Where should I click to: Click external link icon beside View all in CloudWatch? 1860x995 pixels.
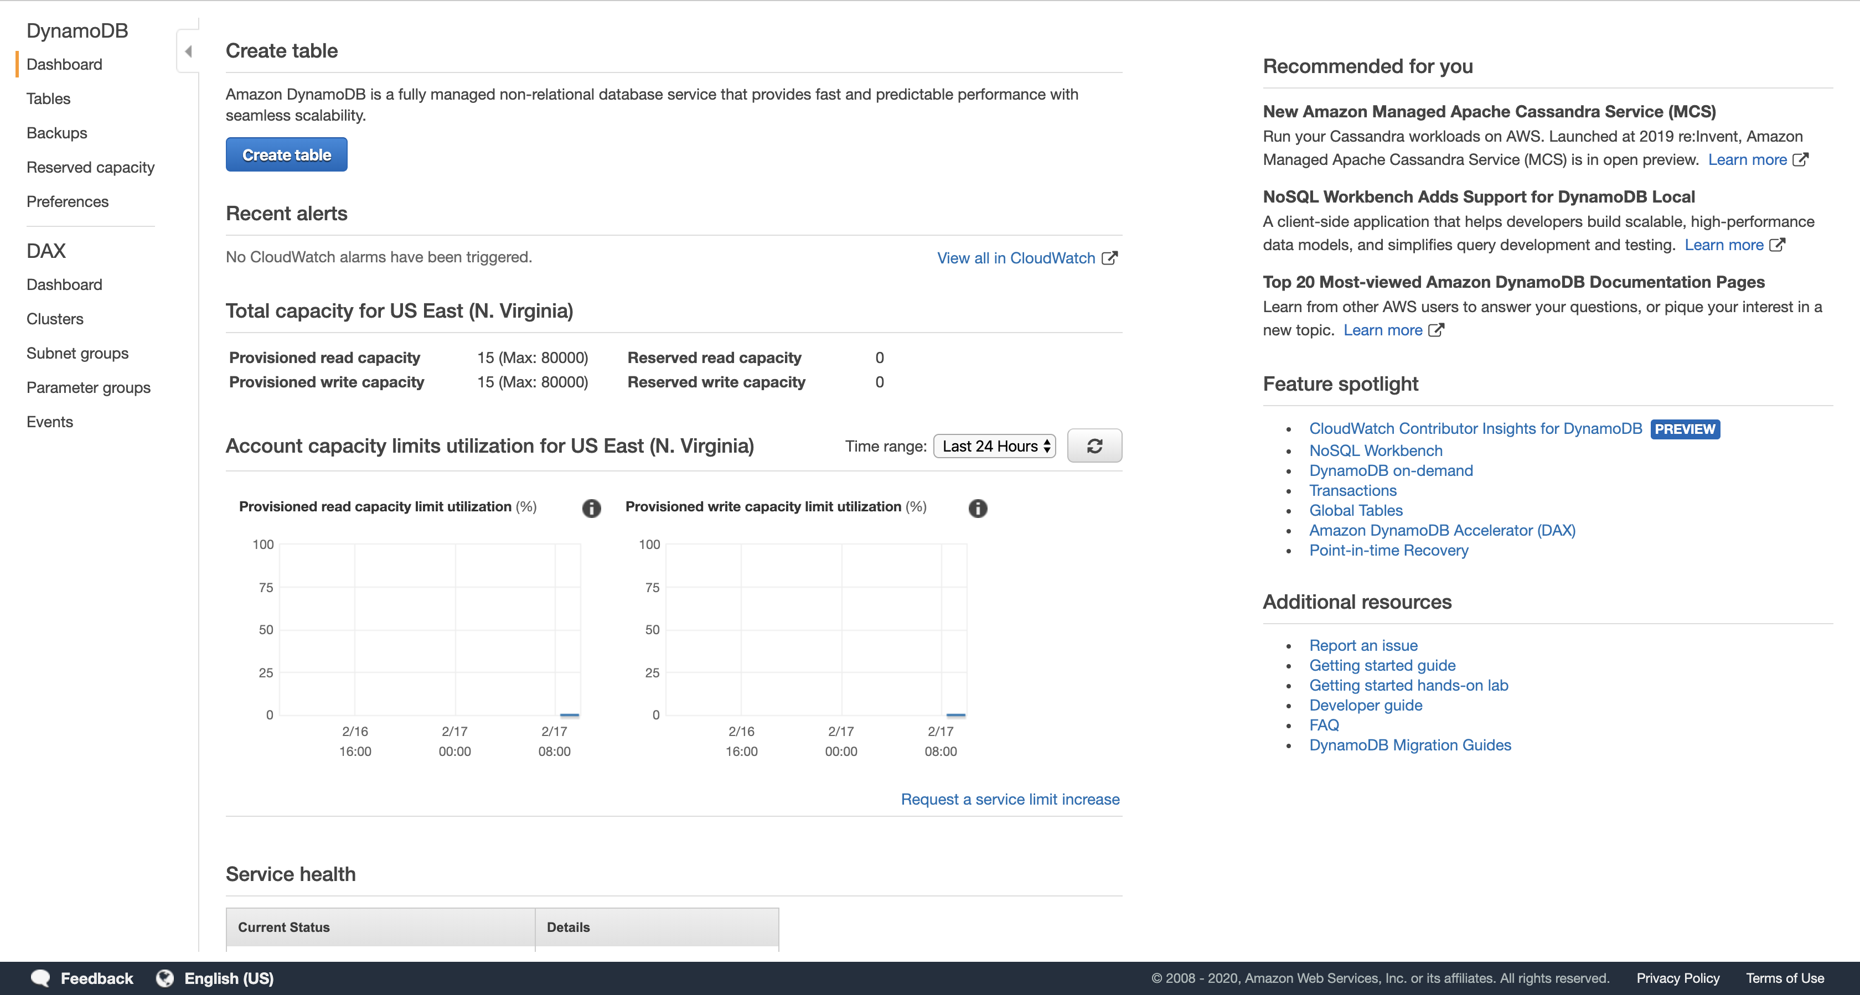point(1110,258)
